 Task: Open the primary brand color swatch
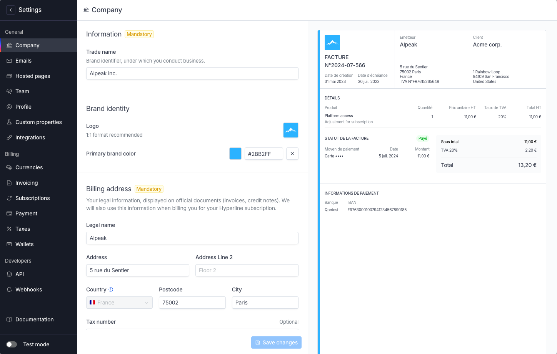tap(235, 154)
